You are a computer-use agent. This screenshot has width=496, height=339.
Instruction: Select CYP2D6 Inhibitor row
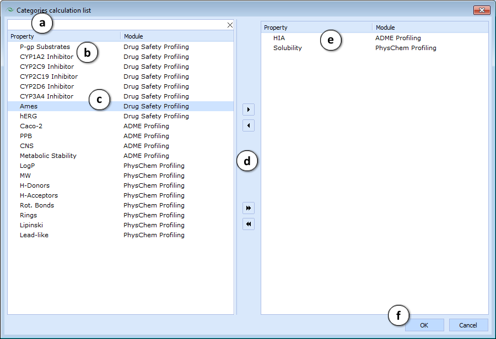(121, 86)
